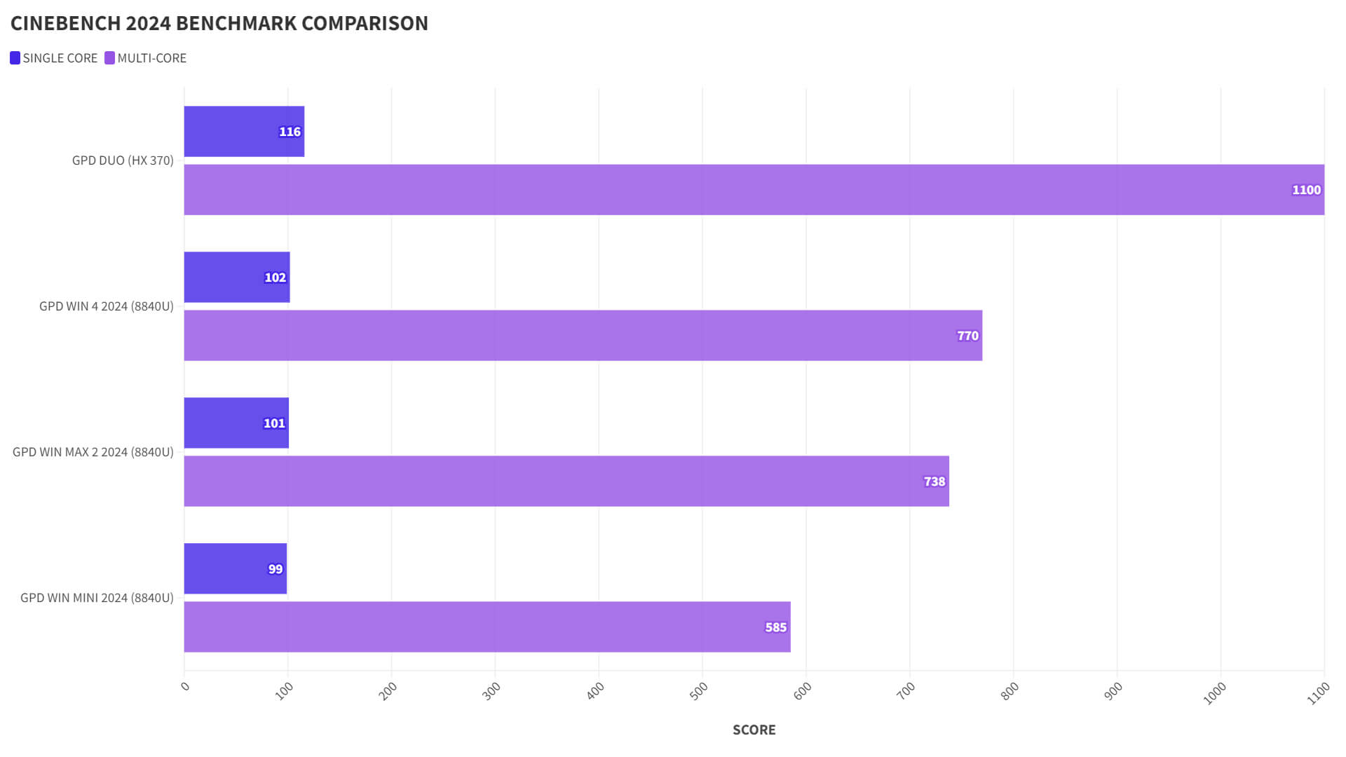Click the 1100 tick on score axis
This screenshot has height=757, width=1346.
click(x=1319, y=694)
